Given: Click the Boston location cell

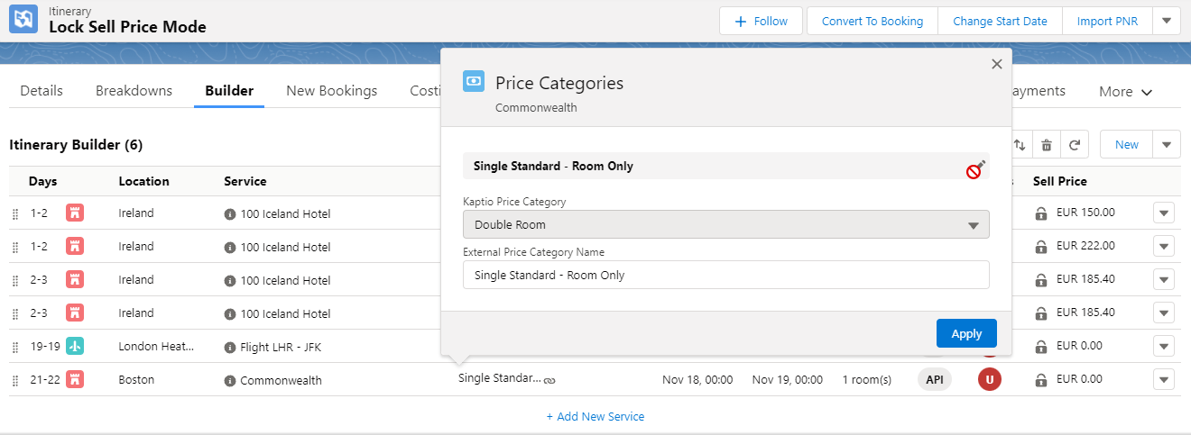Looking at the screenshot, I should tap(136, 380).
